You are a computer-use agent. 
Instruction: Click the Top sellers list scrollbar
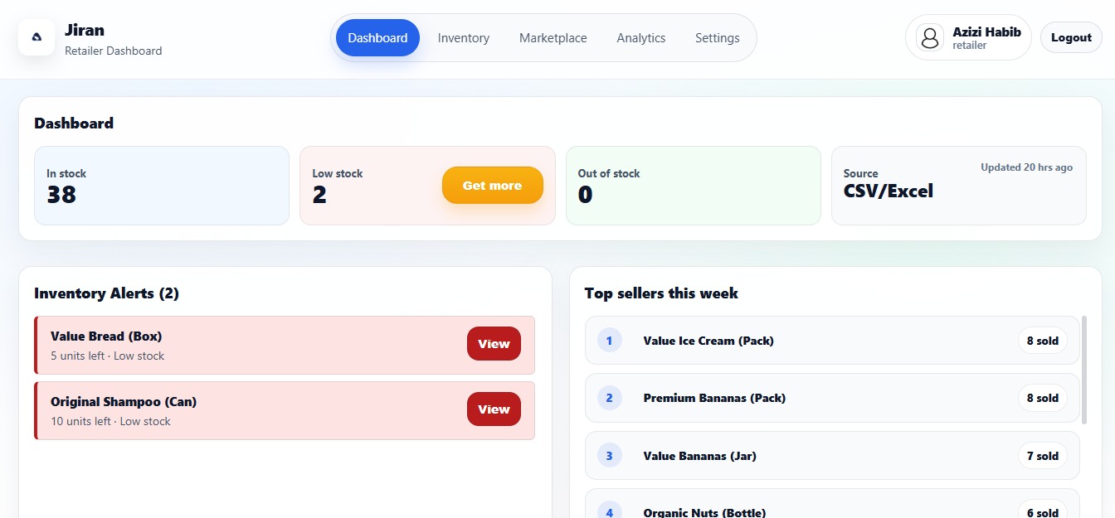[1084, 370]
